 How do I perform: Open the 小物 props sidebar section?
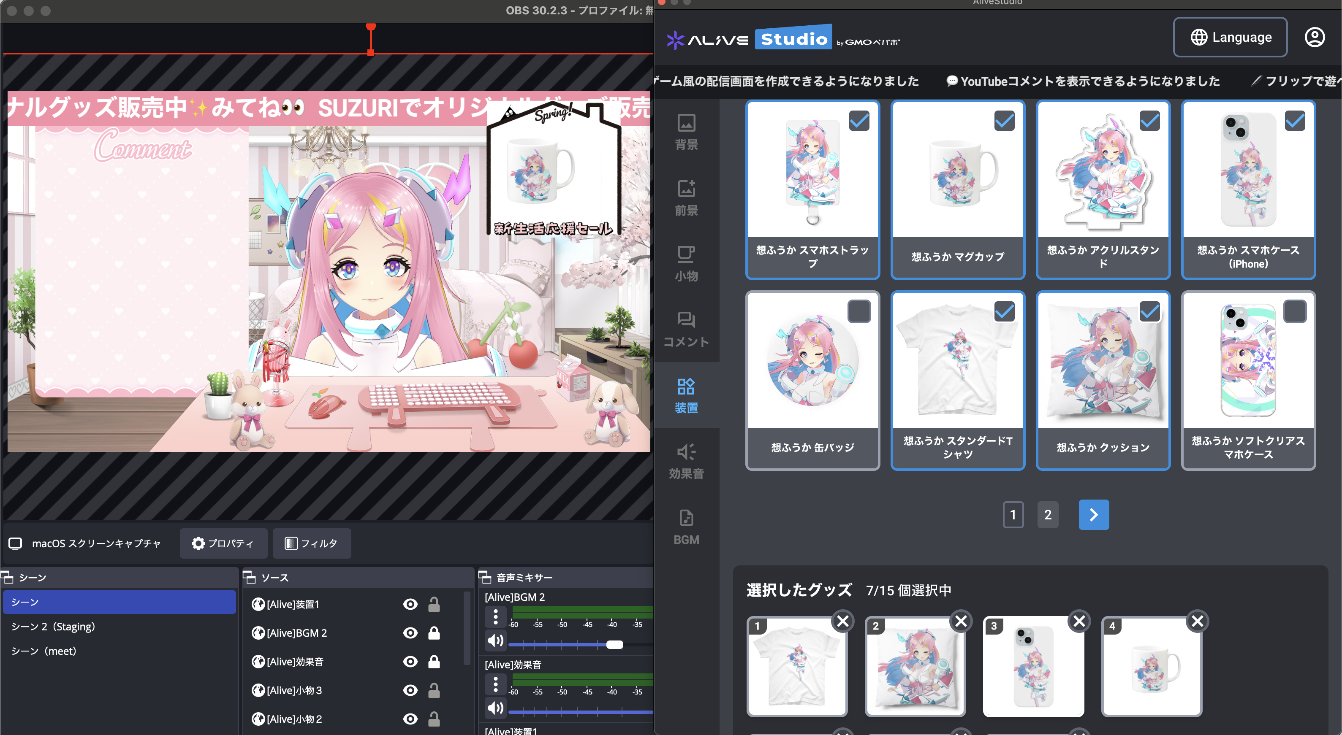686,263
